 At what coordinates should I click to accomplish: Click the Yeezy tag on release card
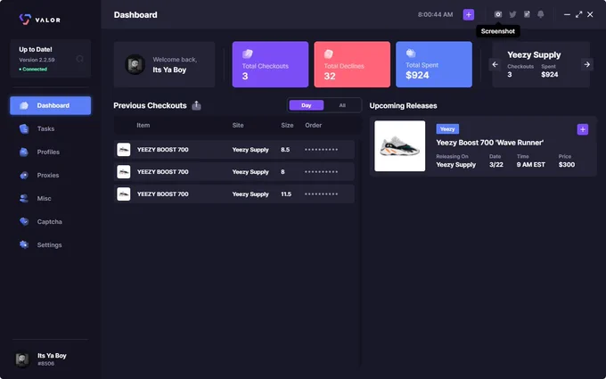(447, 128)
